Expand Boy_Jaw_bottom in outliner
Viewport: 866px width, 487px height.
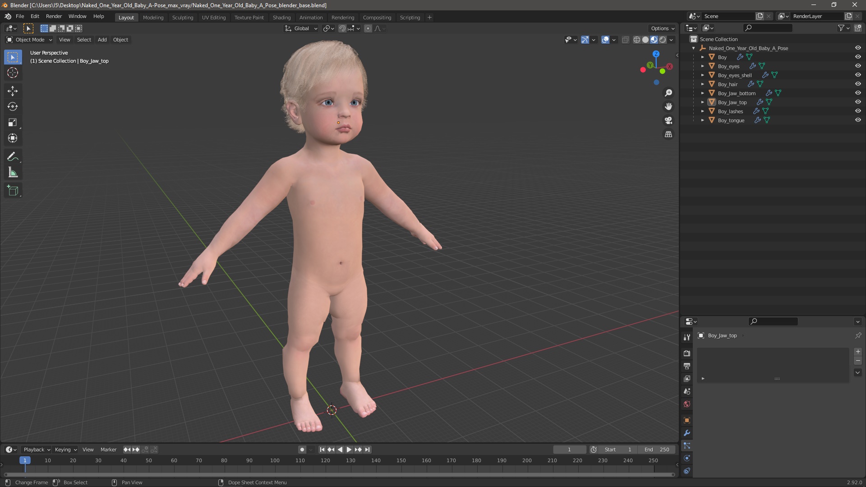pos(703,93)
